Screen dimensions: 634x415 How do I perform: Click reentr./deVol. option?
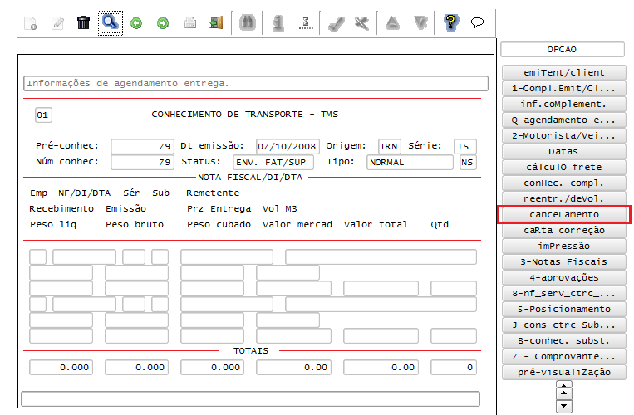(x=564, y=198)
